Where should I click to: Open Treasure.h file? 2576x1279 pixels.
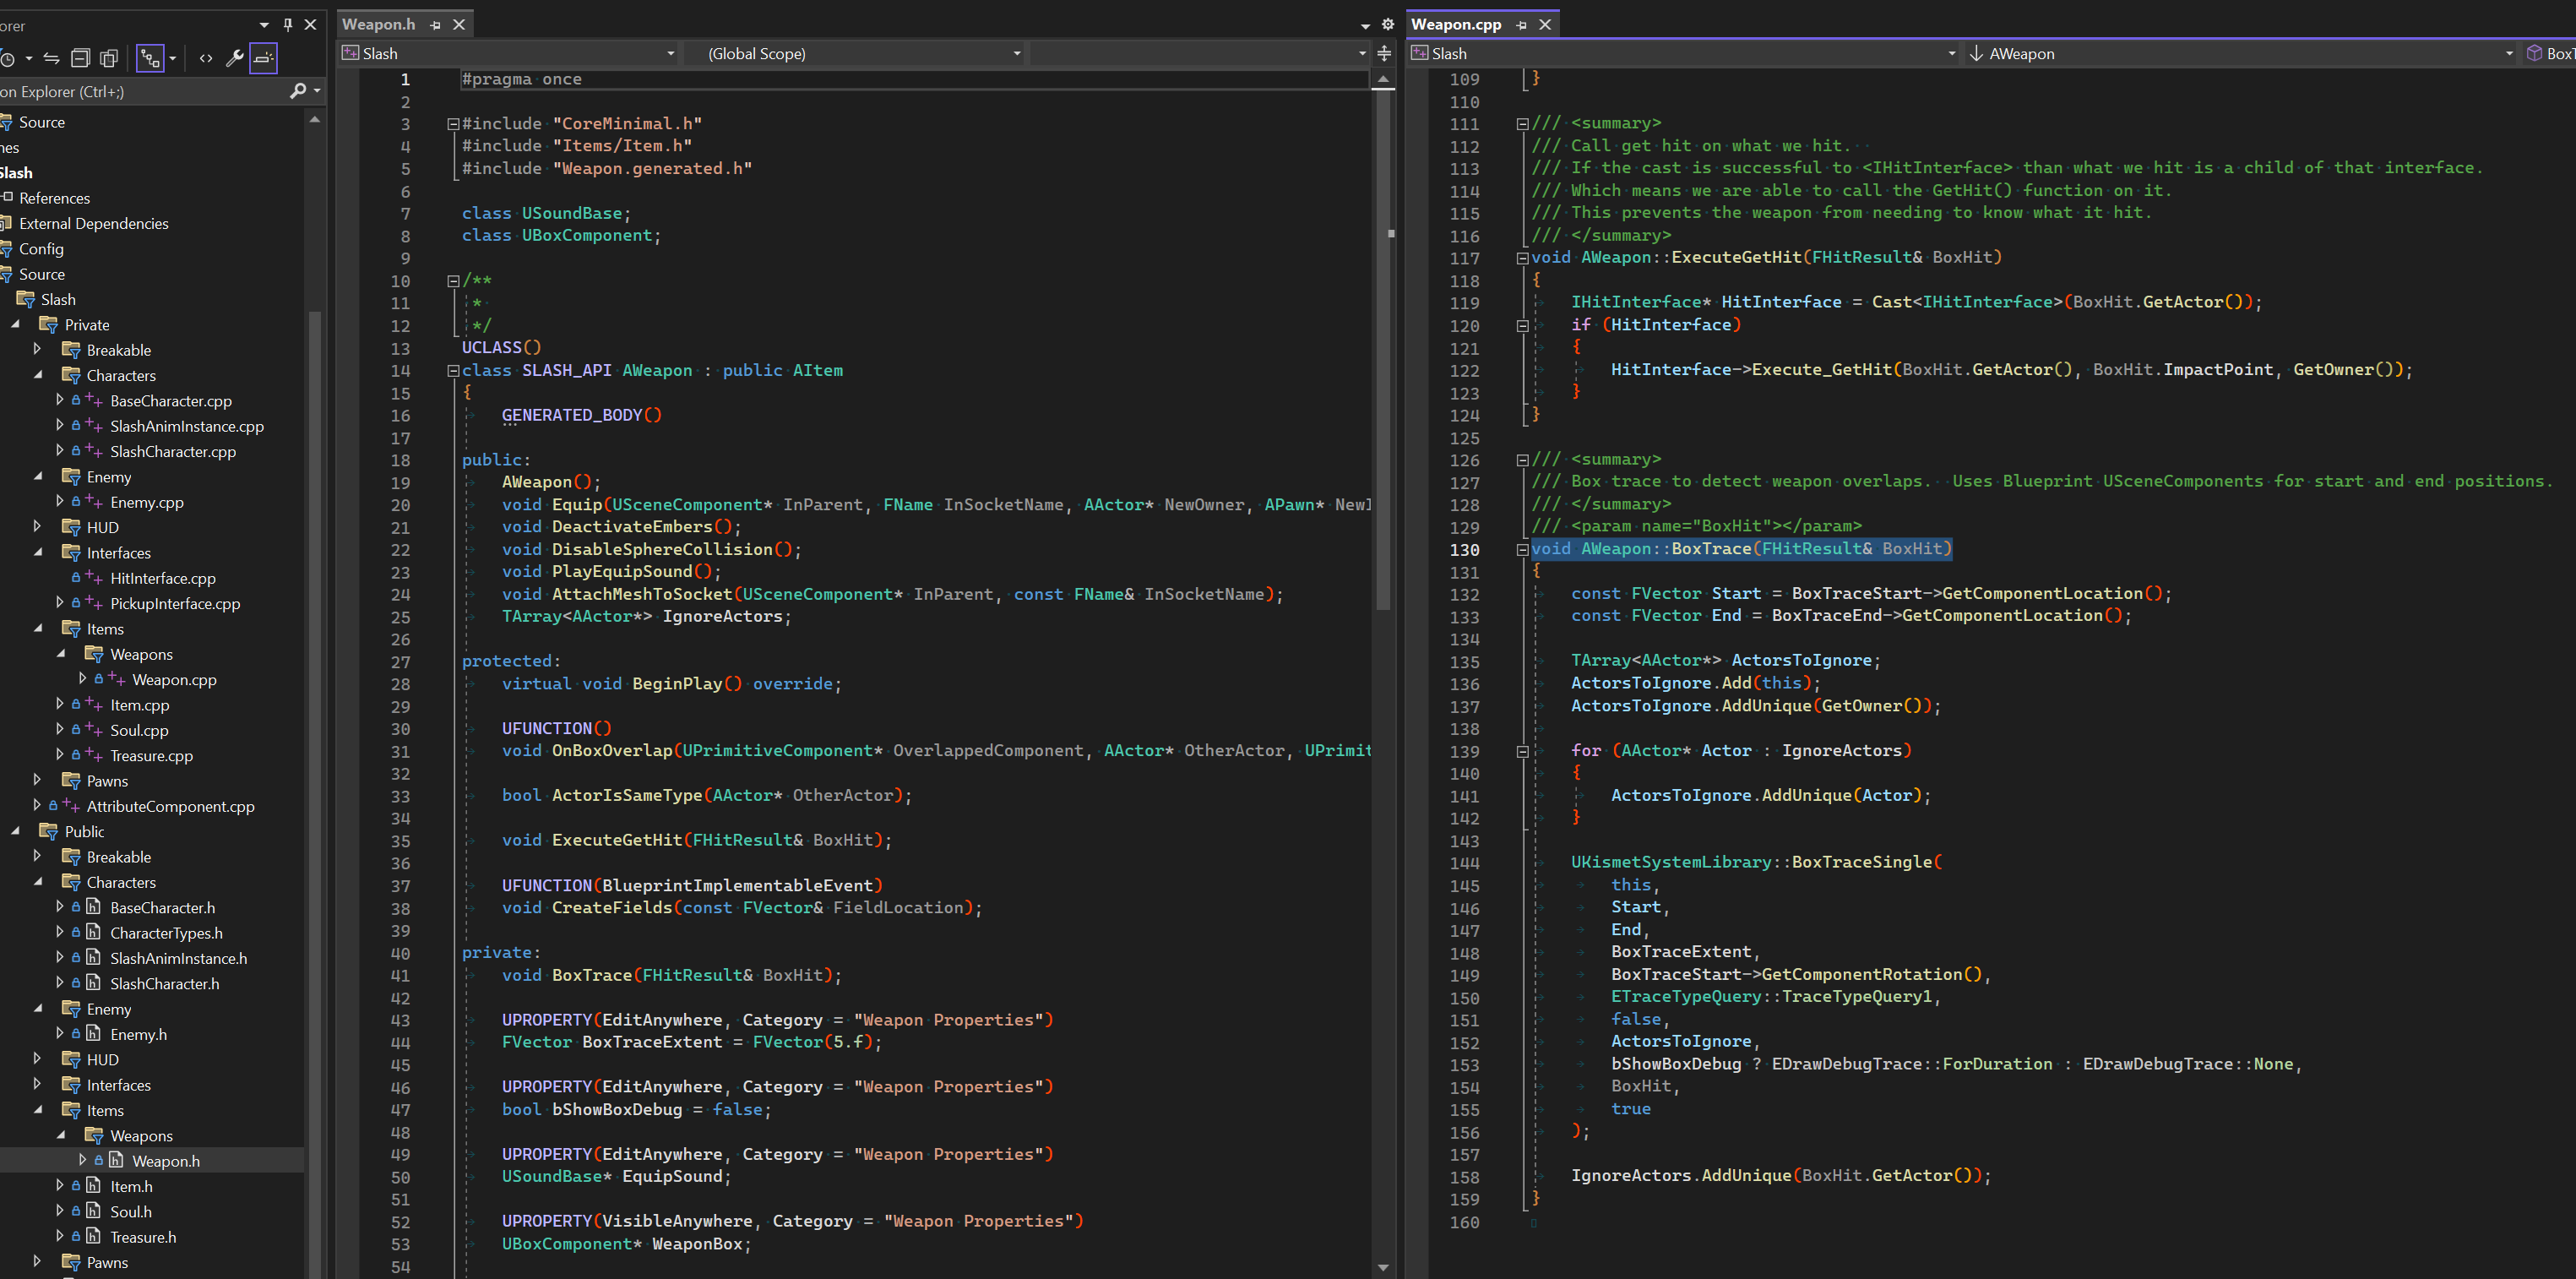[143, 1237]
